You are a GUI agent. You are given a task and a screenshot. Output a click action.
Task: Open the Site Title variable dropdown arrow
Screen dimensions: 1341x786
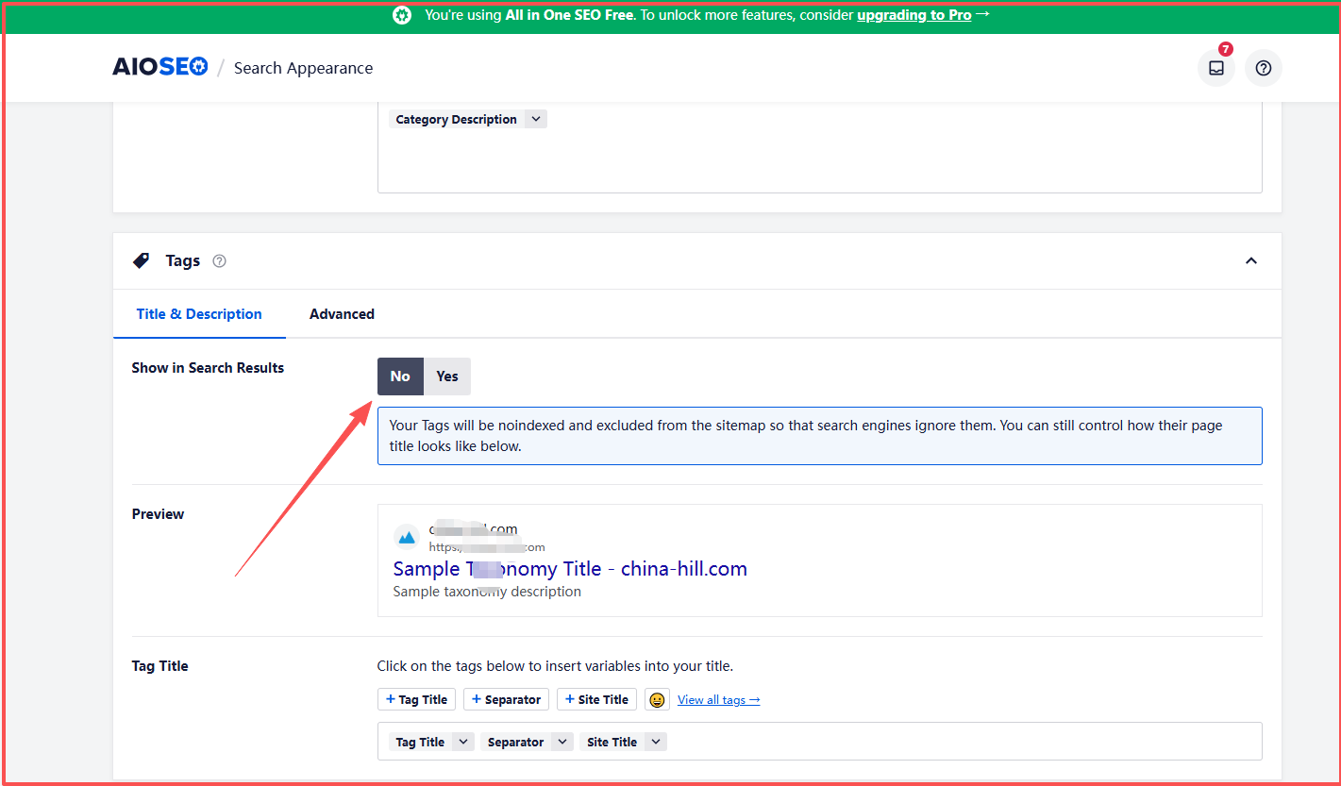(656, 742)
